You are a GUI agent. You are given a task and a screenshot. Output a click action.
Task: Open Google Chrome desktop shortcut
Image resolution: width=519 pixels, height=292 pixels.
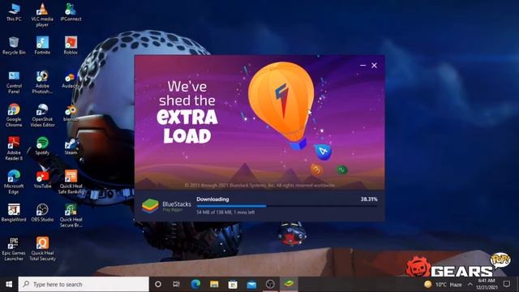click(14, 115)
